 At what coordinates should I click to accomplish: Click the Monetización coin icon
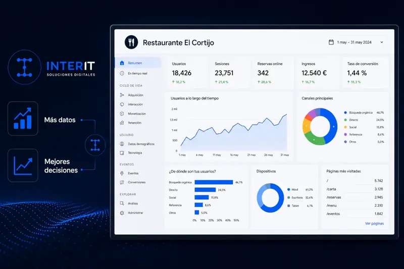[122, 114]
